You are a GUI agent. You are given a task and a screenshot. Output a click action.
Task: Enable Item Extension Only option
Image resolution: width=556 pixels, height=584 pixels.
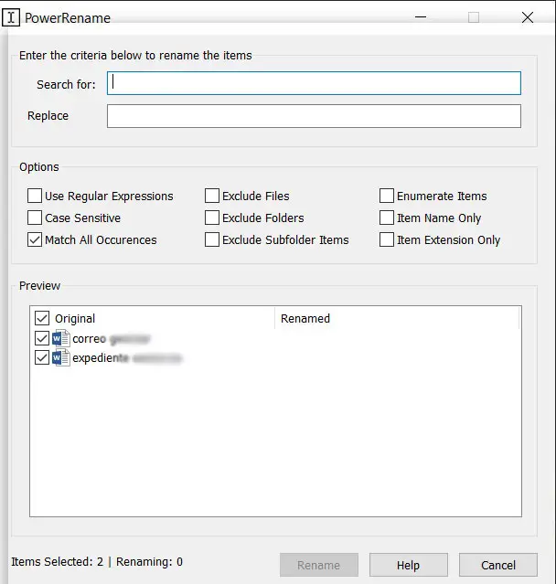[x=387, y=239]
